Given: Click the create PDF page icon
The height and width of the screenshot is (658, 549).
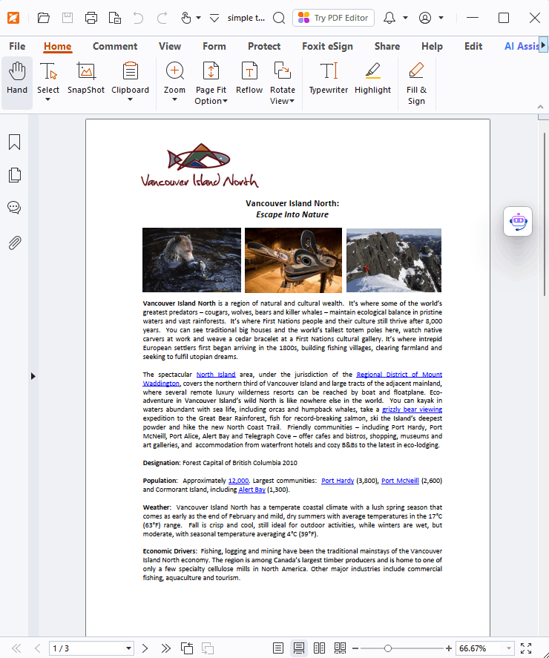Looking at the screenshot, I should tap(114, 18).
